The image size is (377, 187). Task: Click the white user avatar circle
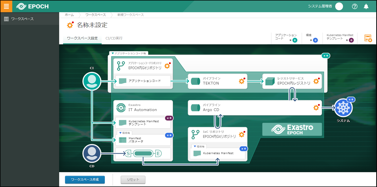tap(339, 6)
